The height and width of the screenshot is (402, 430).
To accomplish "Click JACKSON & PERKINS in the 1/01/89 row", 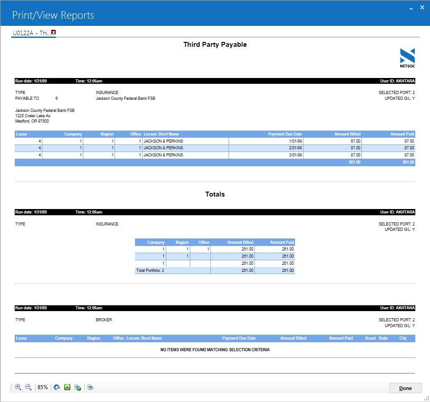I will (163, 141).
